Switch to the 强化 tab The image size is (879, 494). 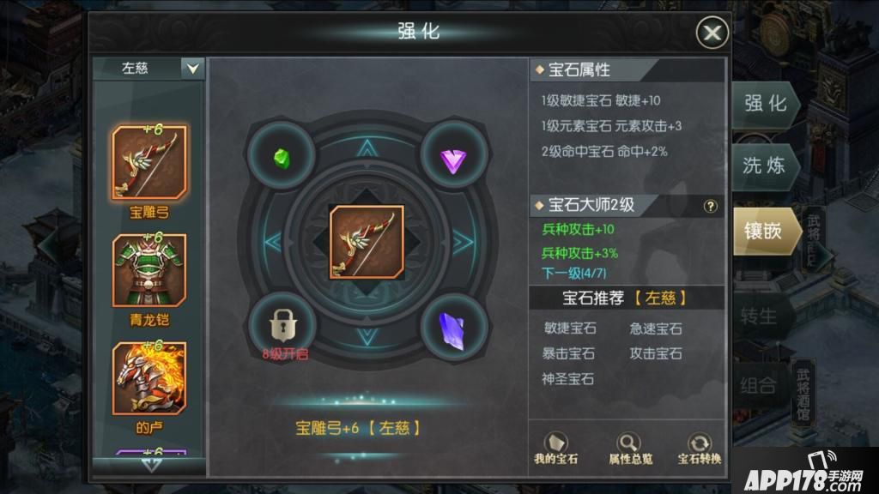click(x=765, y=104)
